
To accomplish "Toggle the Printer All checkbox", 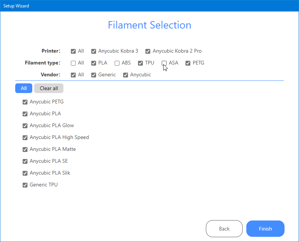I will tap(73, 51).
